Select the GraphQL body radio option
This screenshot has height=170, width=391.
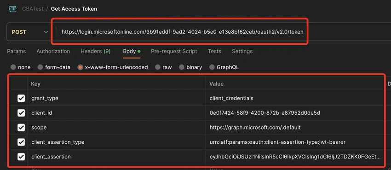(212, 67)
